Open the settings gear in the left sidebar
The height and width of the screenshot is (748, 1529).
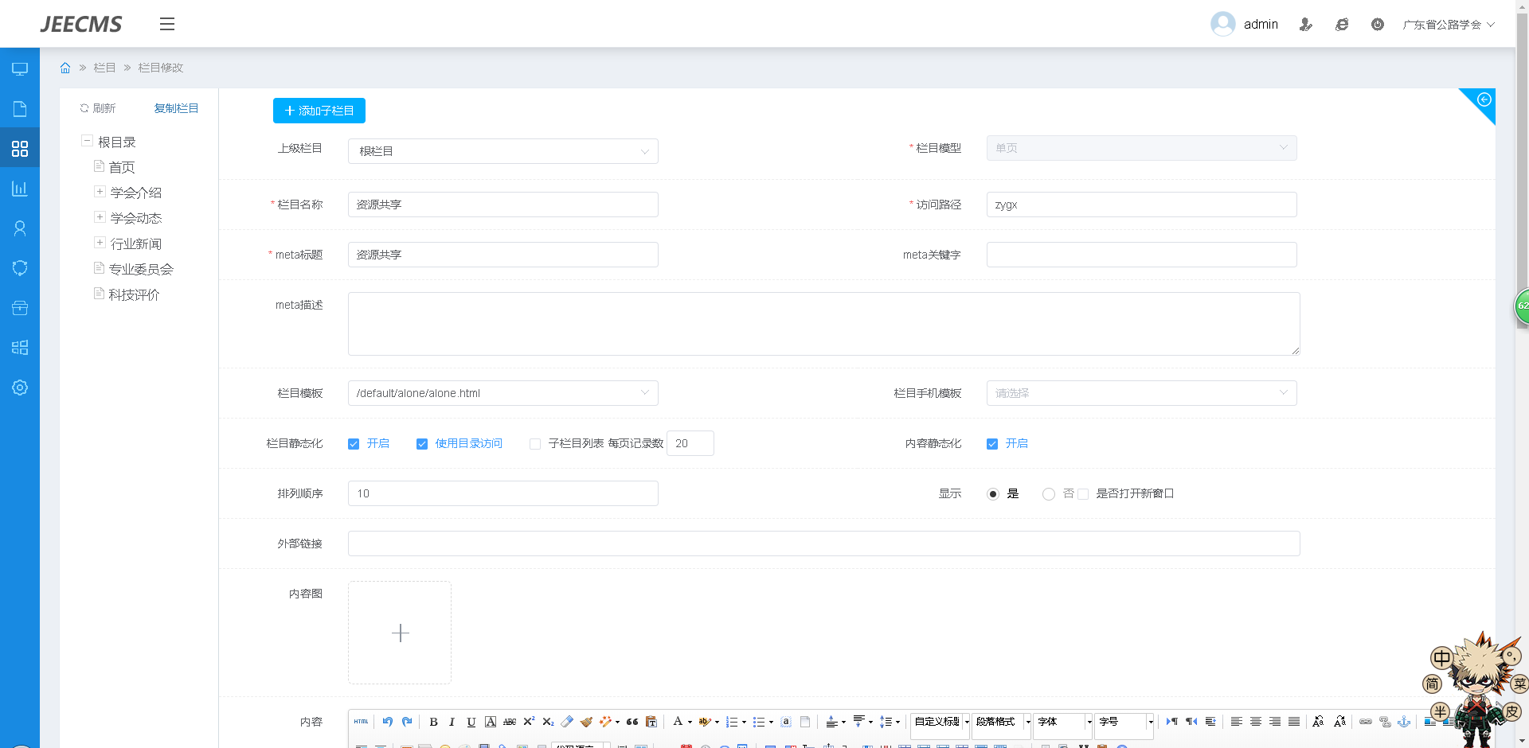tap(20, 388)
